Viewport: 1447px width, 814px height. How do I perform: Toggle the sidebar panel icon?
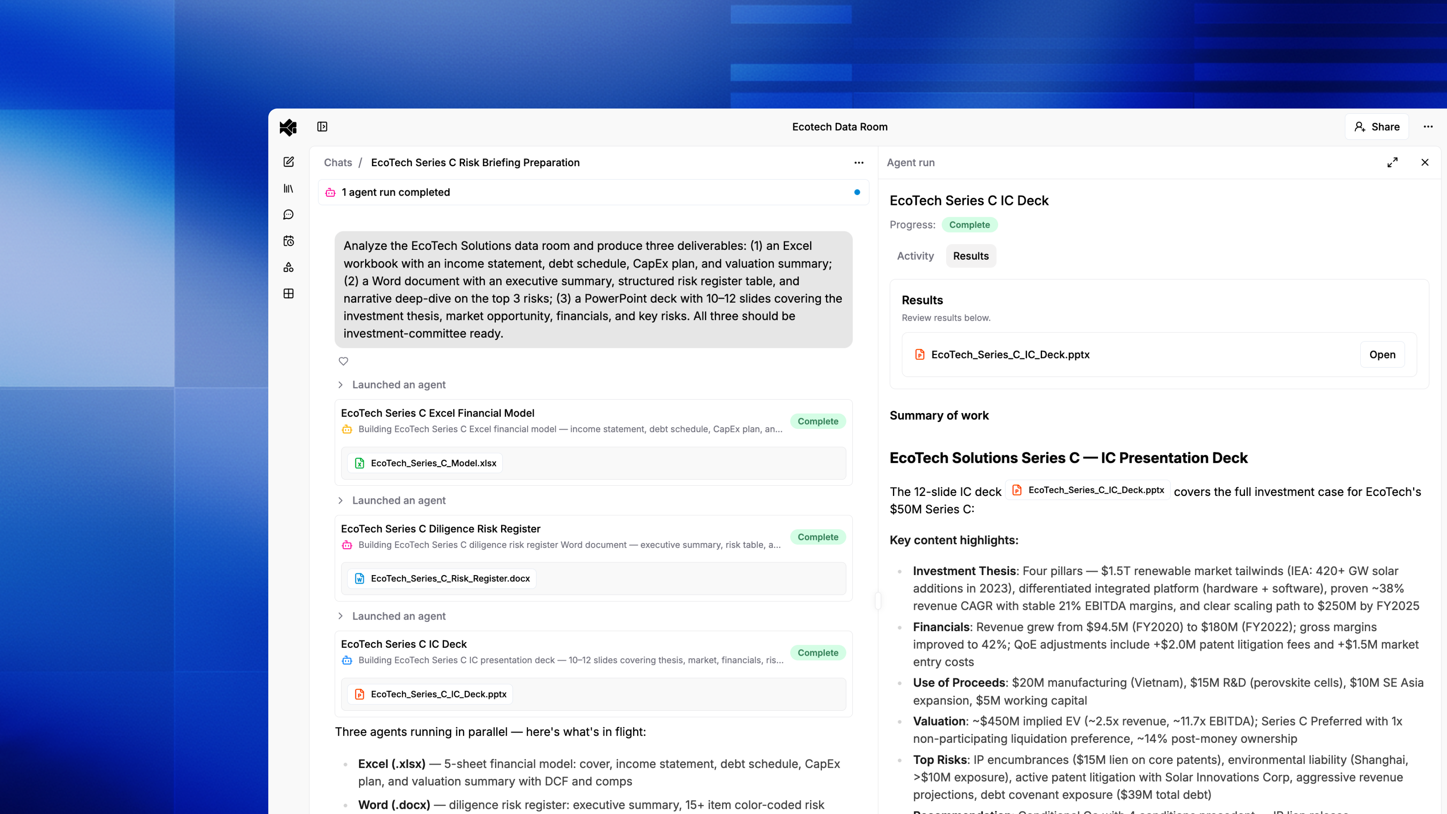point(323,127)
